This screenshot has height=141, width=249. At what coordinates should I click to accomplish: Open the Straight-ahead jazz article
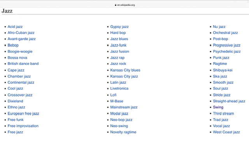pos(229,101)
